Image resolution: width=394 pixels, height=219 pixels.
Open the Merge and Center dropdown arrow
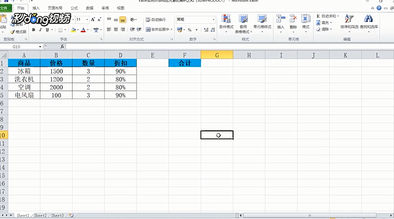click(x=171, y=30)
